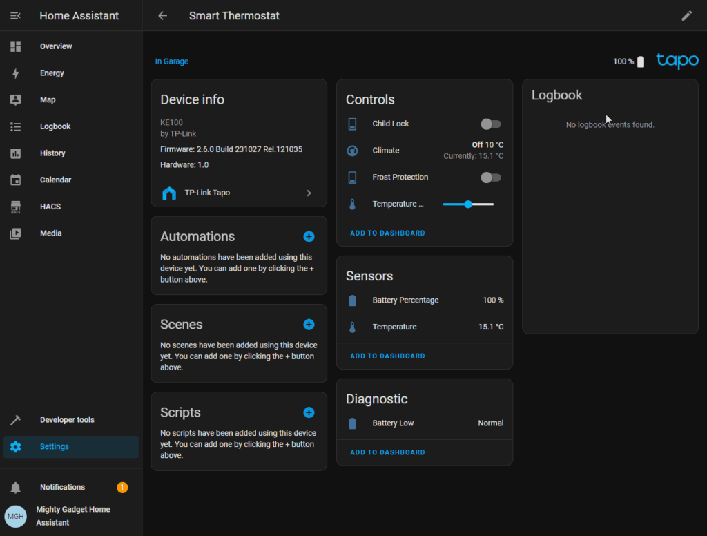Click the pencil edit icon in header
This screenshot has height=536, width=707.
coord(686,16)
